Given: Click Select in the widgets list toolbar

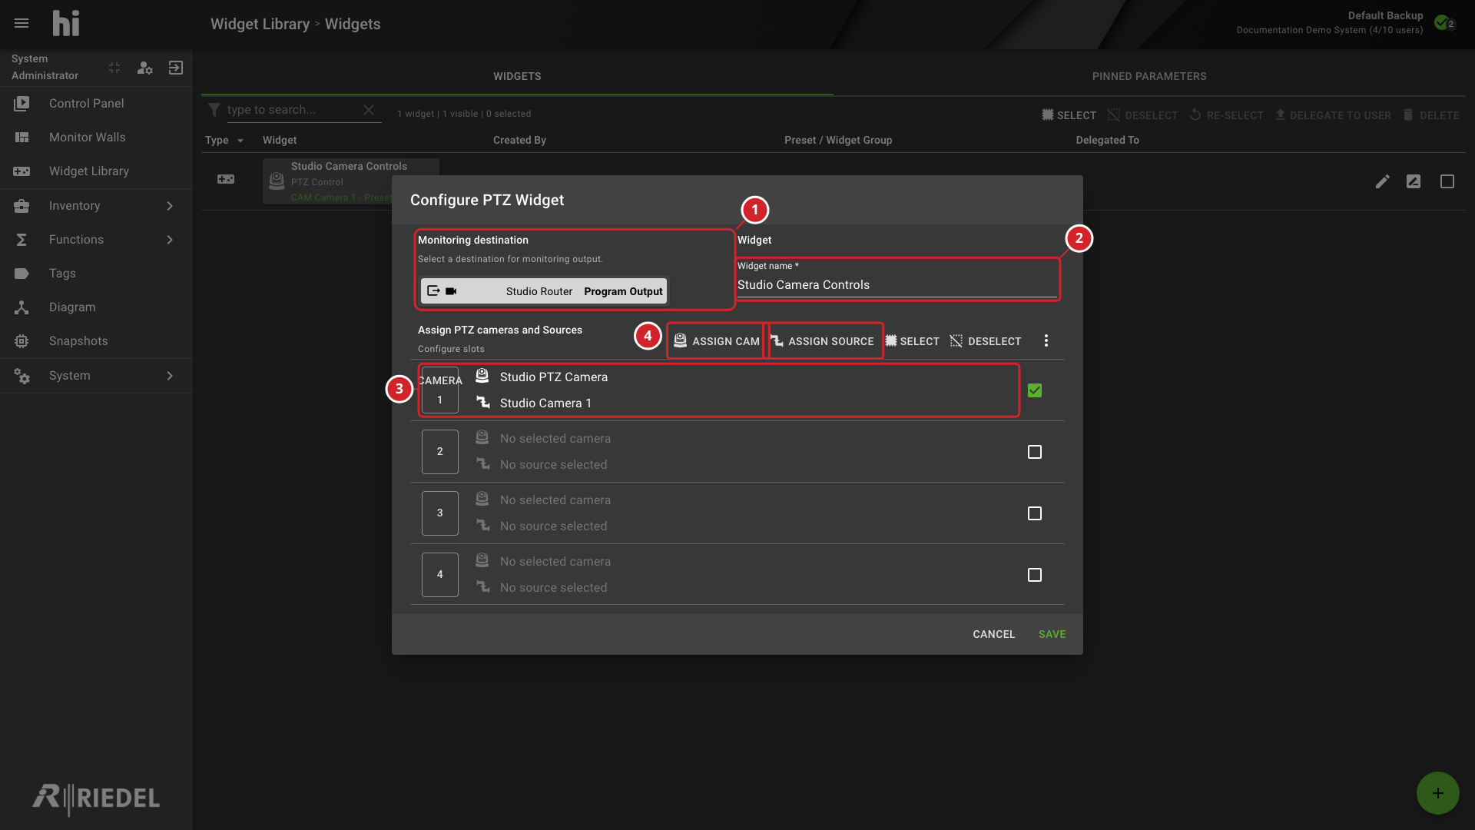Looking at the screenshot, I should [1069, 115].
